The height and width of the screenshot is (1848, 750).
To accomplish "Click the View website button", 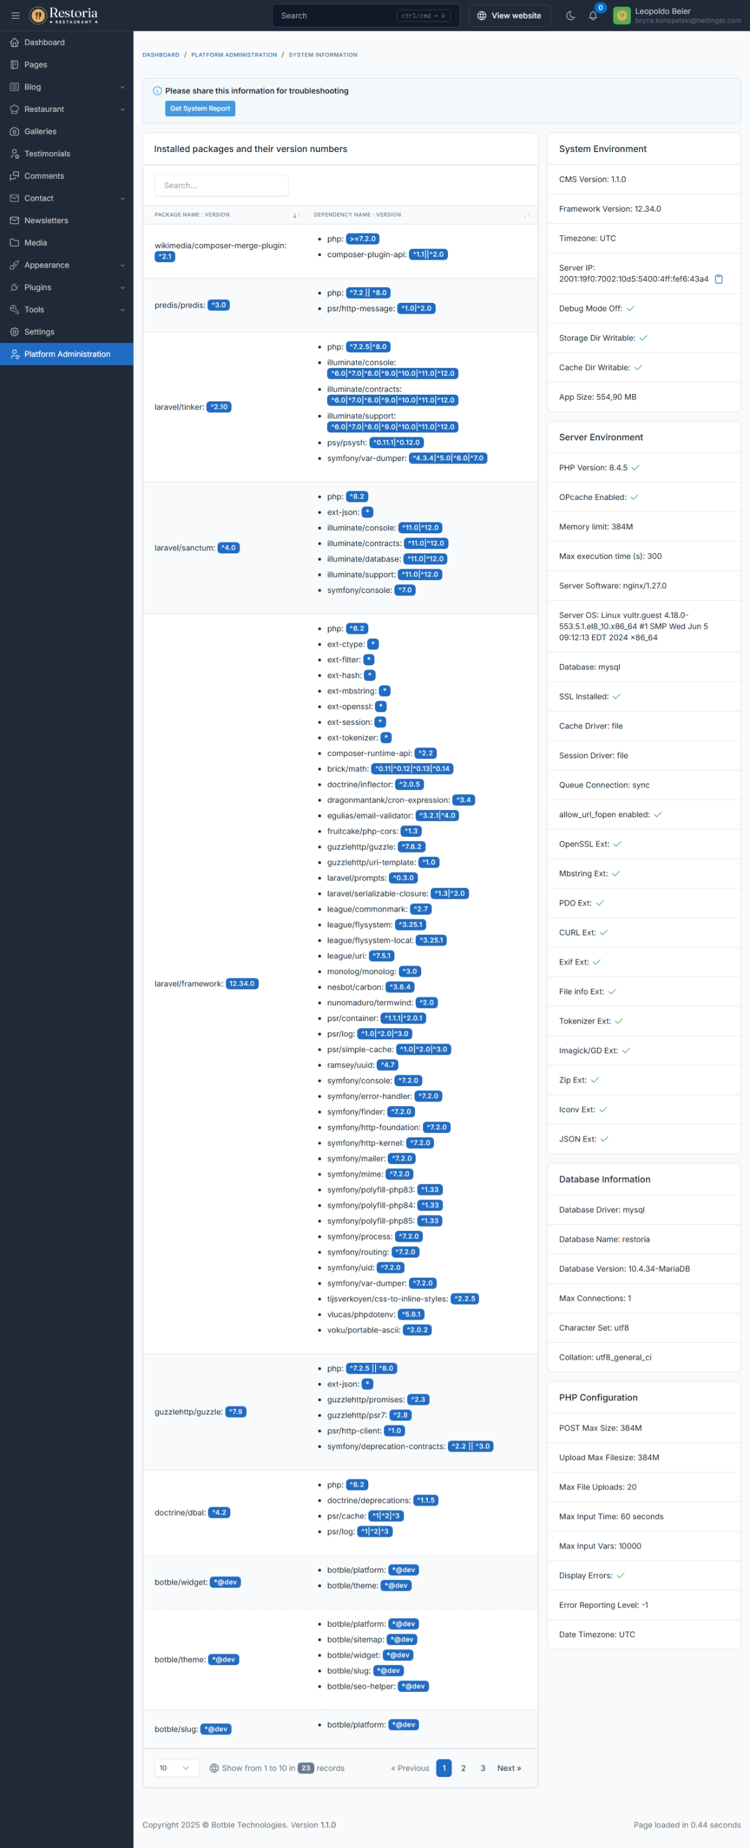I will pos(509,15).
